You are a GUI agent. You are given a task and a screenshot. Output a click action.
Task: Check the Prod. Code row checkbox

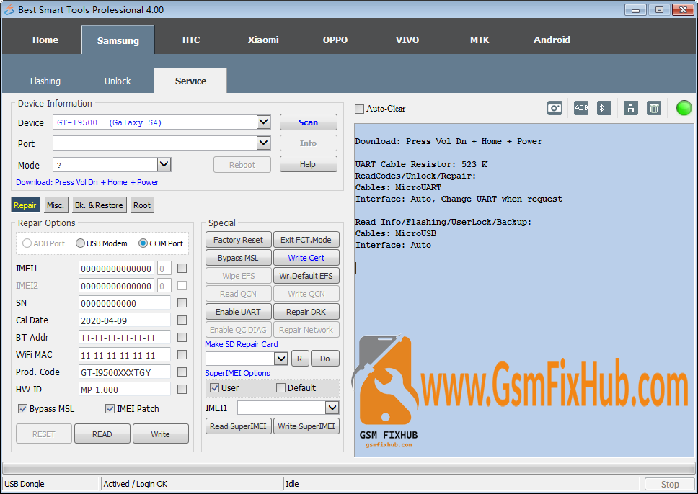coord(182,372)
